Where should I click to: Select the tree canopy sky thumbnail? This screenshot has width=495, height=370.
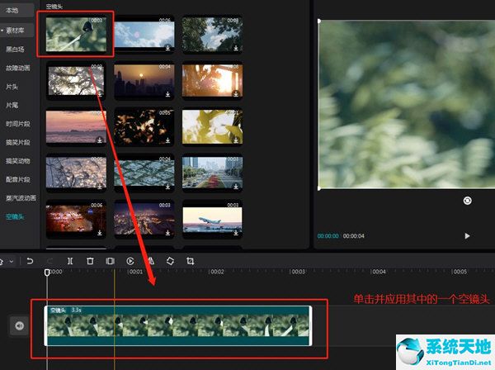coord(212,34)
